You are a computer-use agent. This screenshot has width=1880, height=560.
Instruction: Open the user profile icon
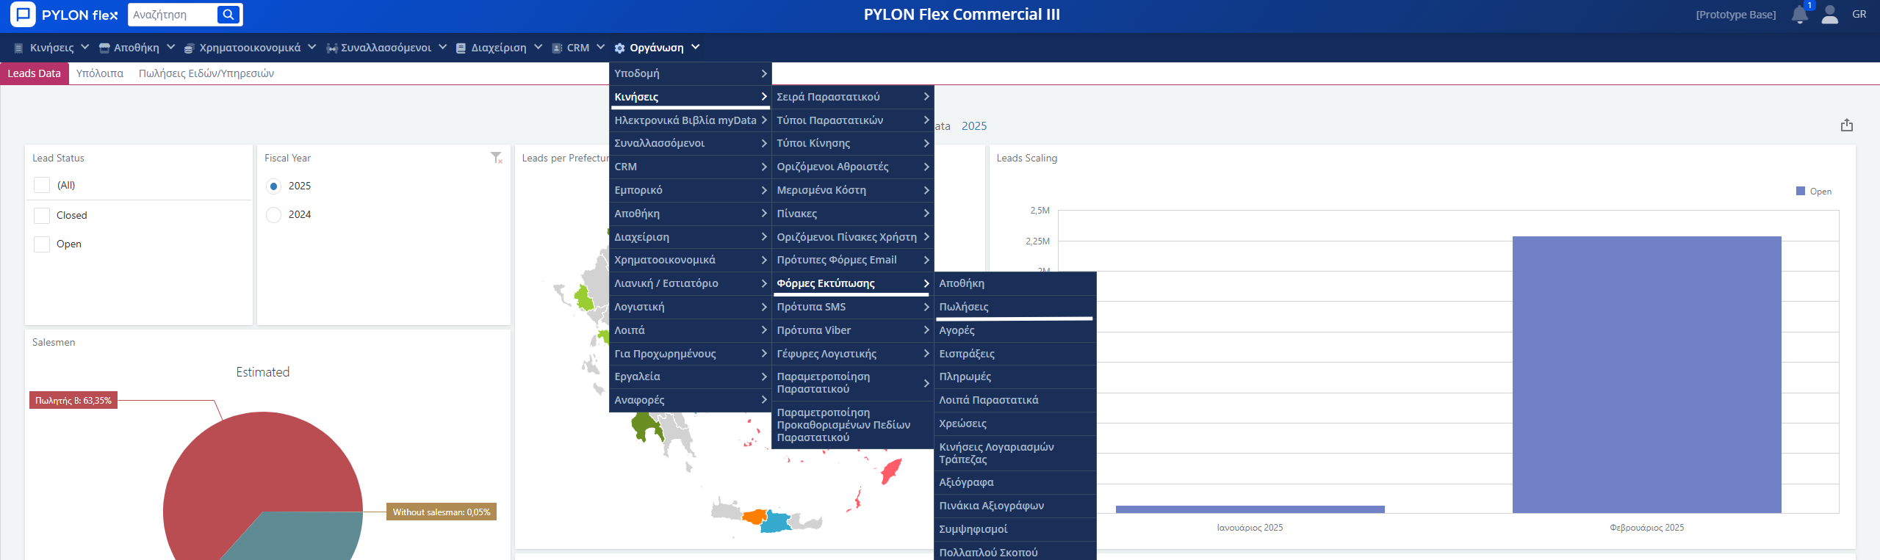(x=1829, y=15)
